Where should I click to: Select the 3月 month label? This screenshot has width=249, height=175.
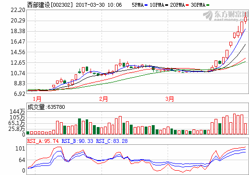(170, 99)
